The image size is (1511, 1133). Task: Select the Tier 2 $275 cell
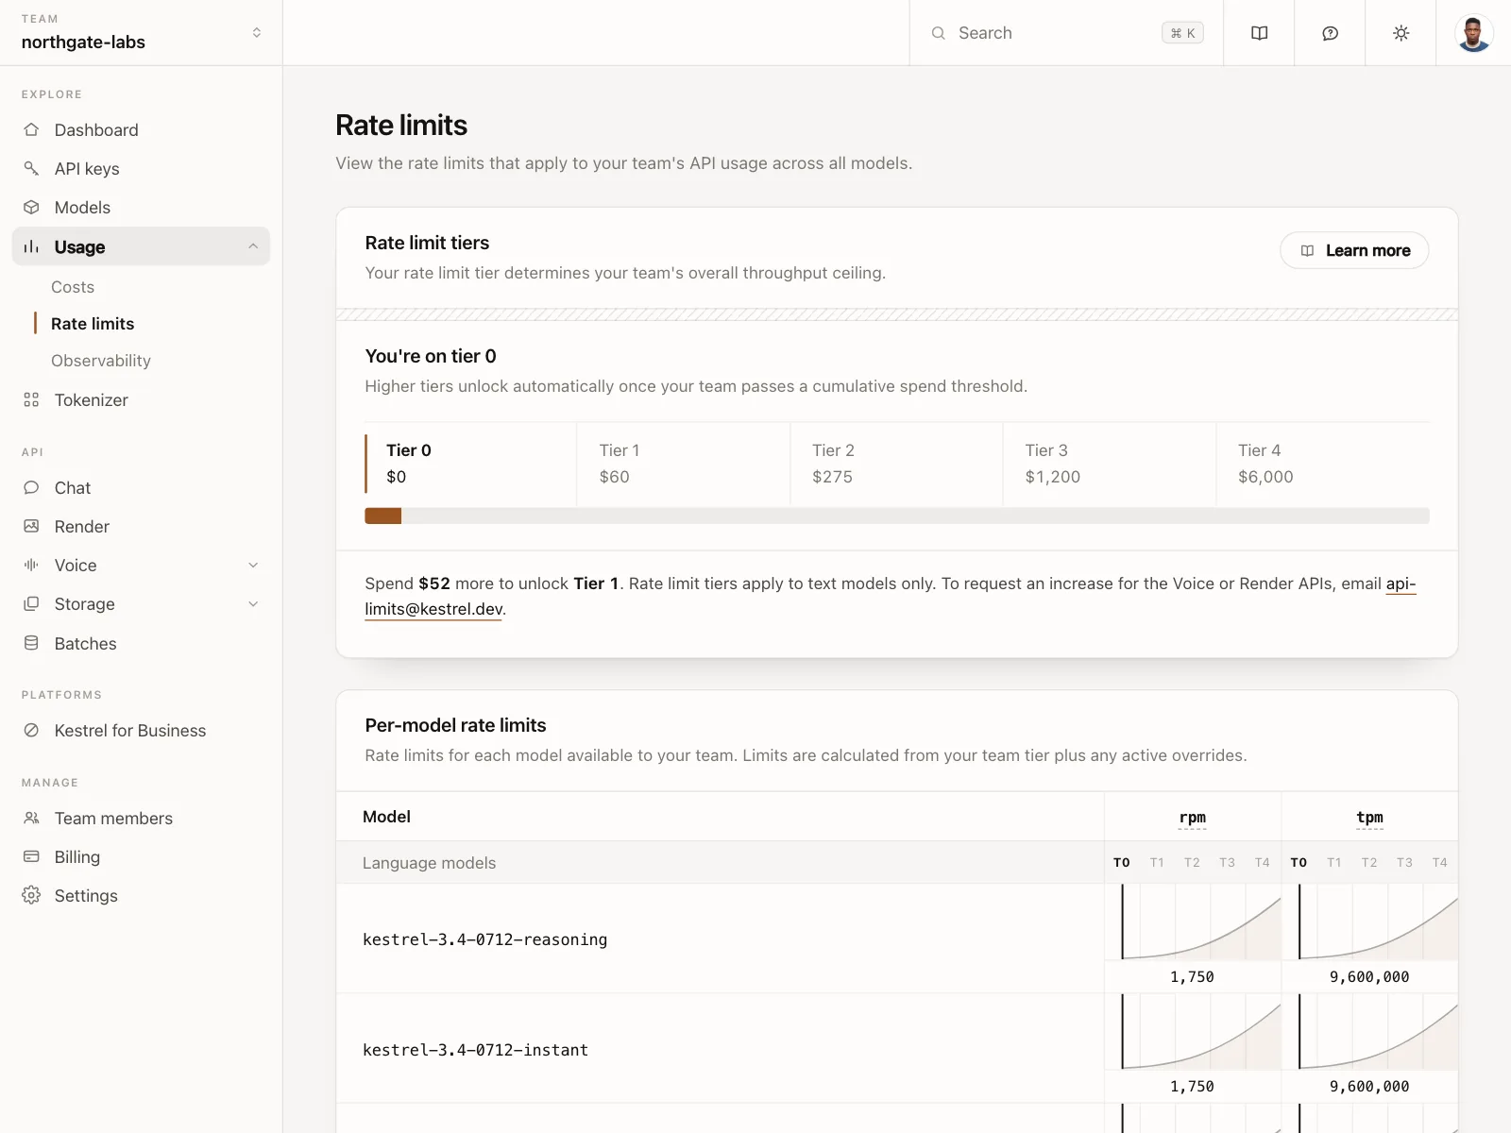(x=896, y=464)
